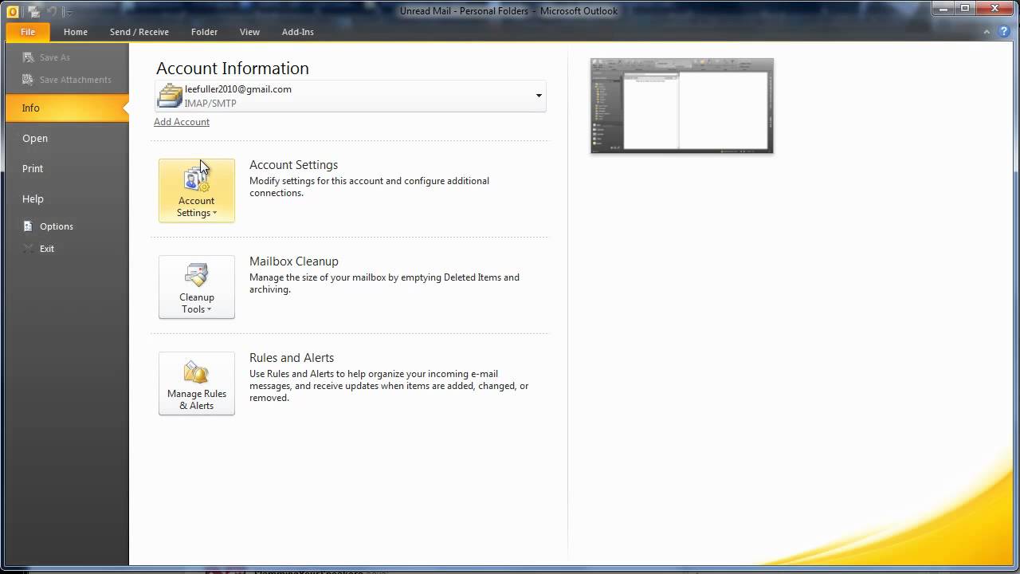Click the leefuller2010@gmail.com account text

238,89
